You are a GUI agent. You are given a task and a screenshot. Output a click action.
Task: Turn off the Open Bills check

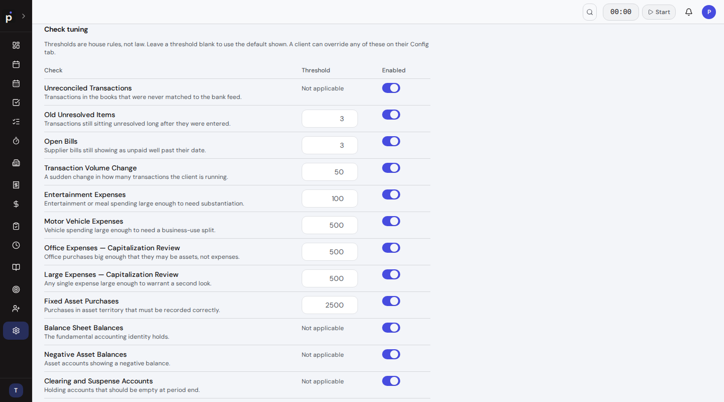click(x=391, y=141)
